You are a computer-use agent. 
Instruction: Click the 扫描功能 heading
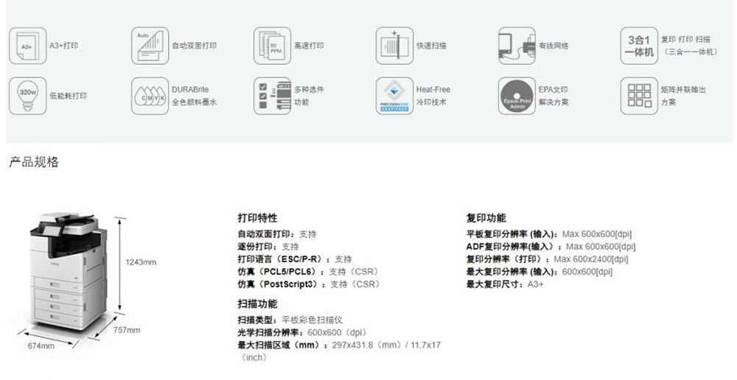257,303
